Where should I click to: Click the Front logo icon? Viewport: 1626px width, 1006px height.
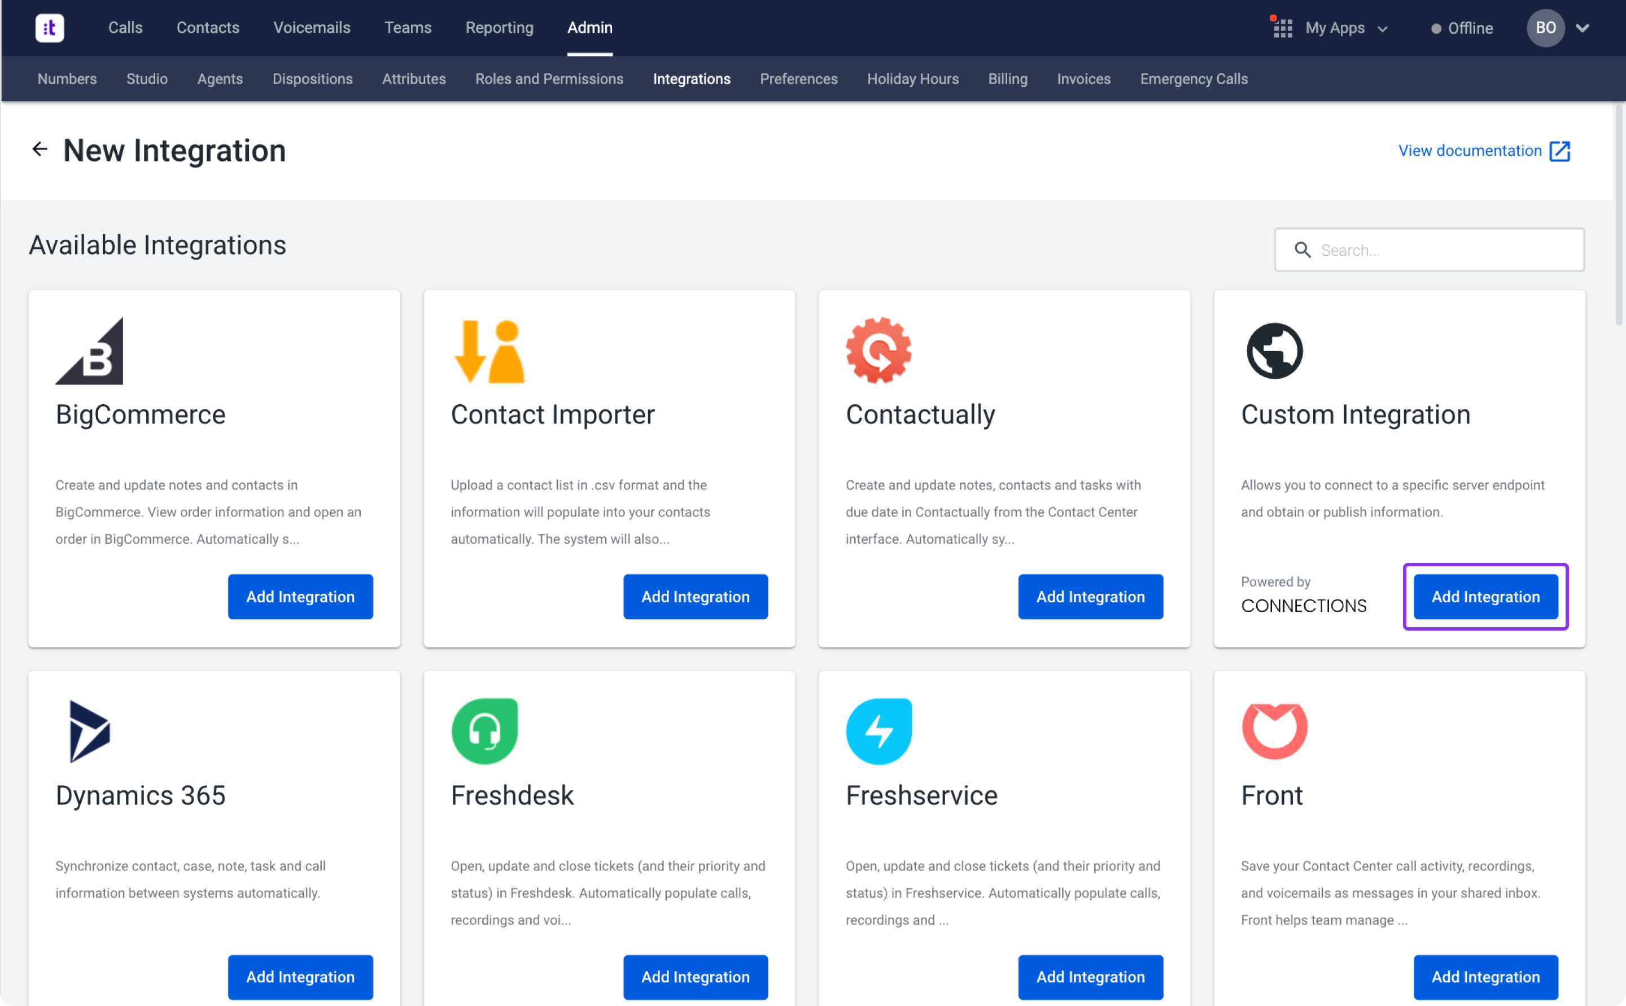(1274, 731)
